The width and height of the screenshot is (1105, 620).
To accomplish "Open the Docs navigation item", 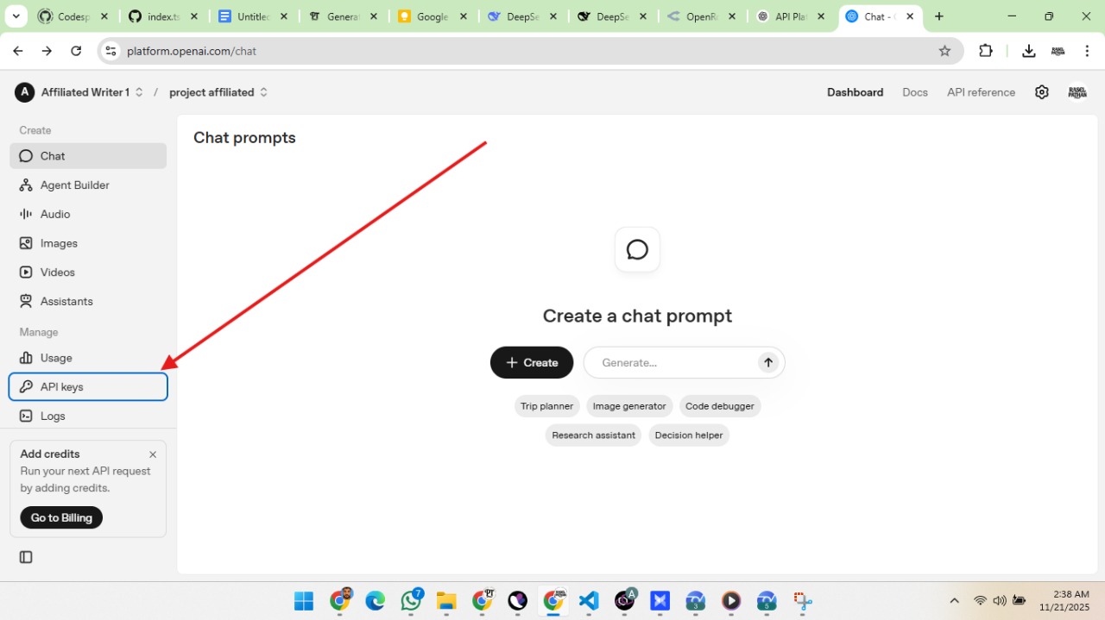I will [x=914, y=92].
